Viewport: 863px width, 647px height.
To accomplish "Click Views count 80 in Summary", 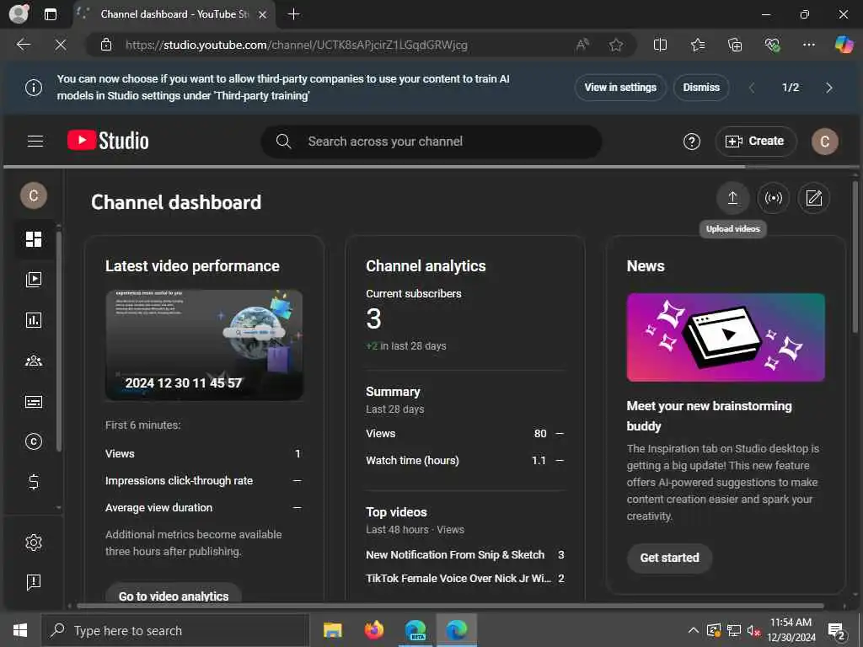I will click(x=540, y=434).
